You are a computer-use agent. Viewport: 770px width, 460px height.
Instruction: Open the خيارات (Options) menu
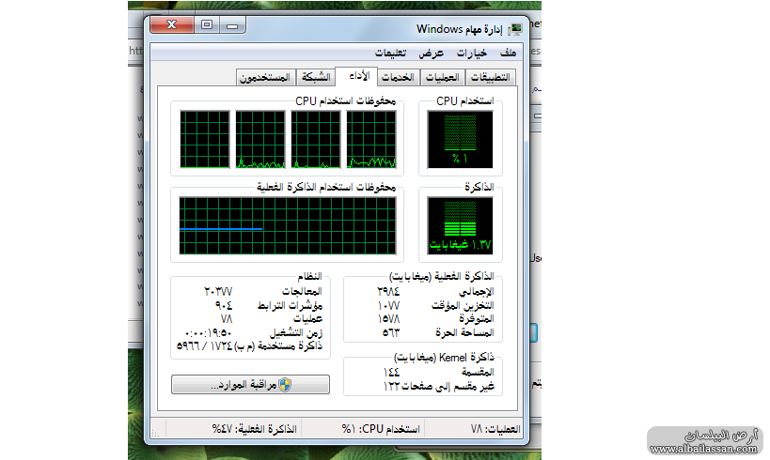click(x=471, y=53)
